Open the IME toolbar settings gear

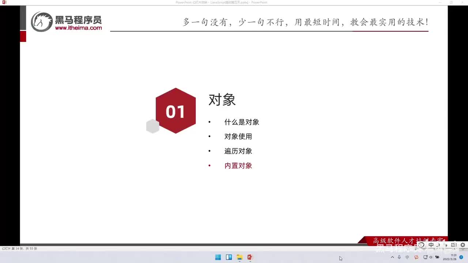coord(463,245)
